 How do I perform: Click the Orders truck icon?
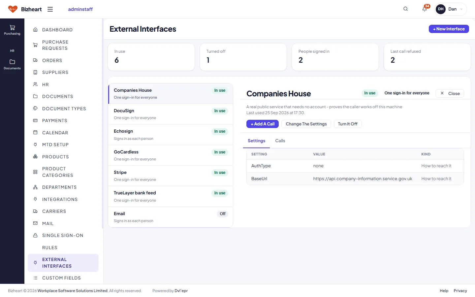(35, 60)
